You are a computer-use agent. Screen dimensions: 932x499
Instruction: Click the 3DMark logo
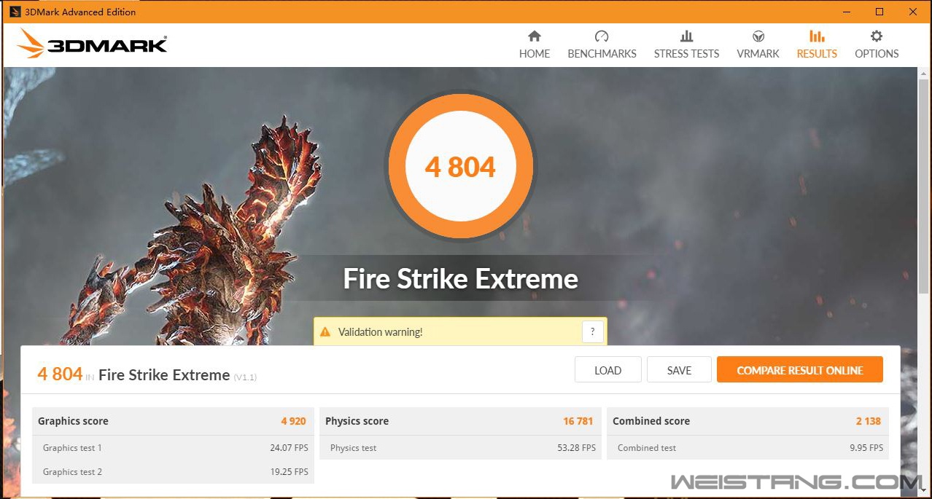pyautogui.click(x=93, y=44)
